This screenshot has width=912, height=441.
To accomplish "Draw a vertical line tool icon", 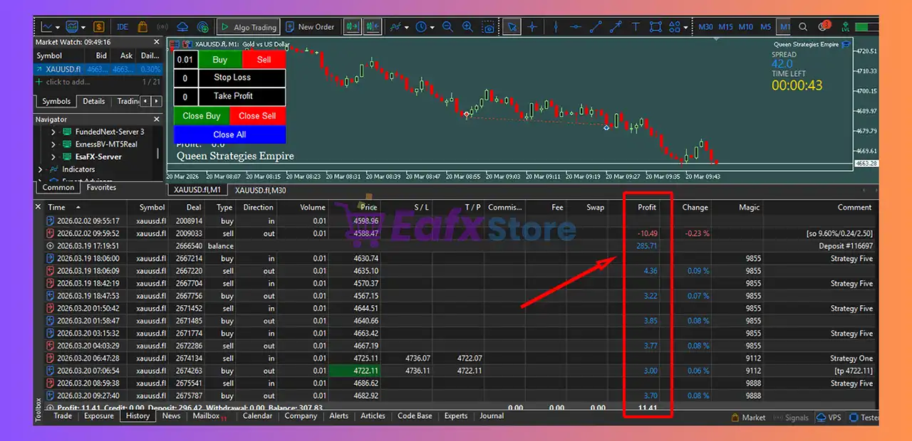I will coord(555,27).
